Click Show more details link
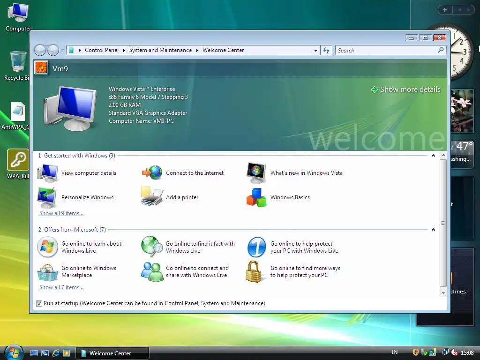The width and height of the screenshot is (480, 360). 405,90
